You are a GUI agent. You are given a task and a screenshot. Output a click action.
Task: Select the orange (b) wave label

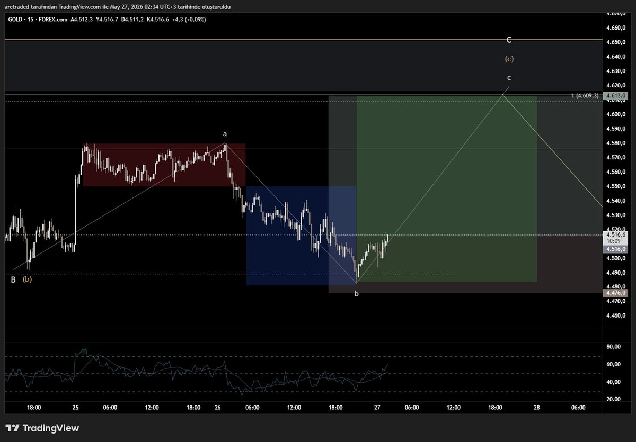27,279
